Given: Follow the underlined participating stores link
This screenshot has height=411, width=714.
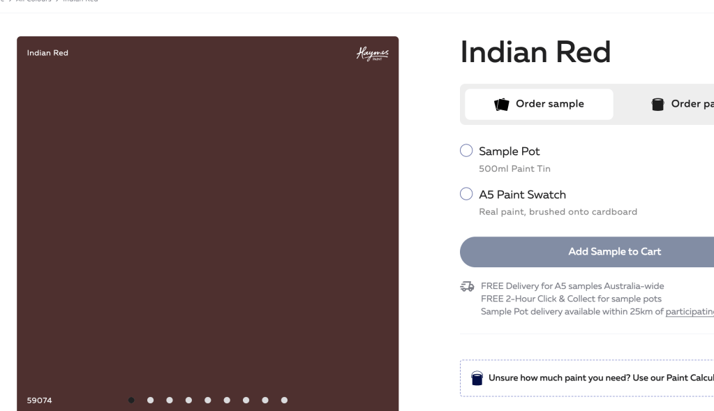Looking at the screenshot, I should [x=689, y=311].
